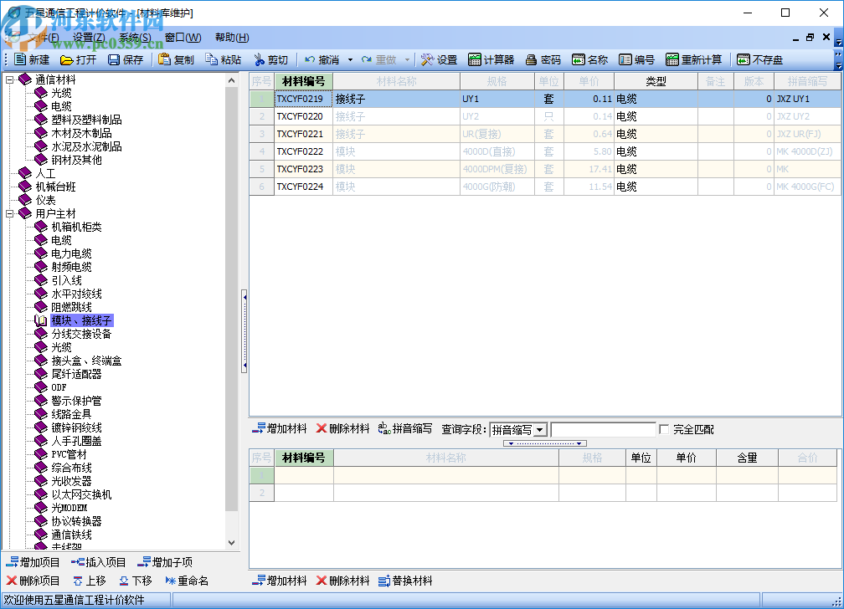Click the 名称 toolbar button
This screenshot has width=844, height=609.
[590, 59]
